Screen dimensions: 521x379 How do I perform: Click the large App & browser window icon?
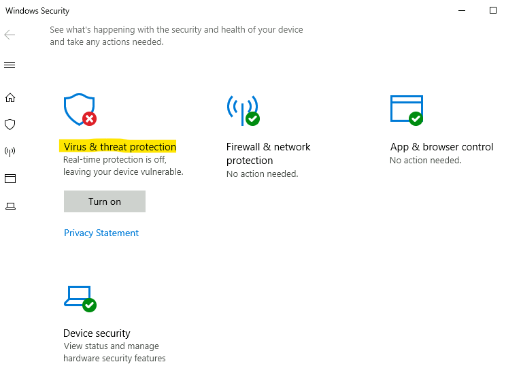click(x=406, y=109)
